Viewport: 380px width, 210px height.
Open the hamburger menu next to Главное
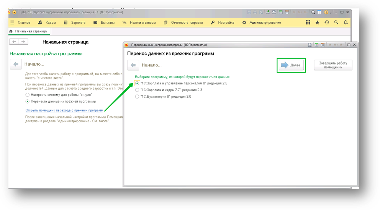(12, 23)
